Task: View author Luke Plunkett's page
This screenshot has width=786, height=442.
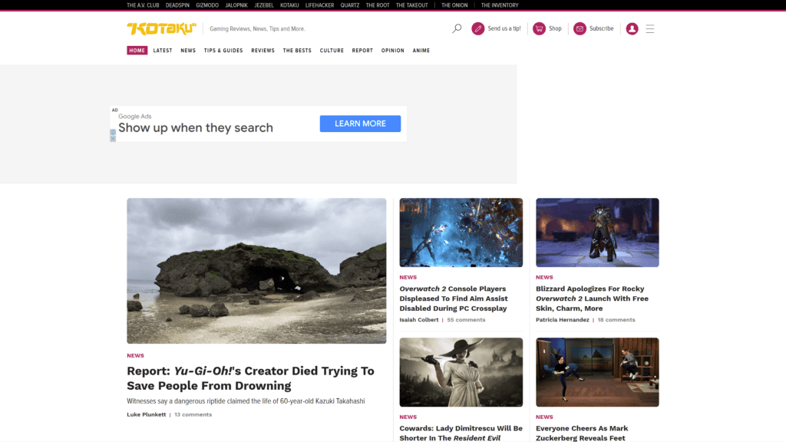Action: 147,414
